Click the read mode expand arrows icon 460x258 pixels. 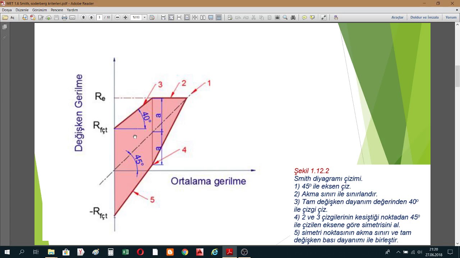click(x=324, y=17)
